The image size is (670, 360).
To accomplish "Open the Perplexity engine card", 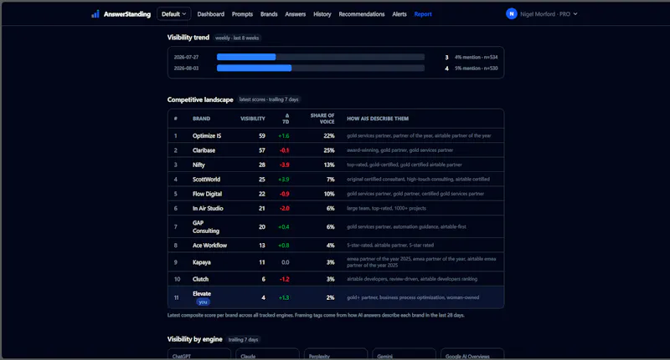I will [336, 354].
